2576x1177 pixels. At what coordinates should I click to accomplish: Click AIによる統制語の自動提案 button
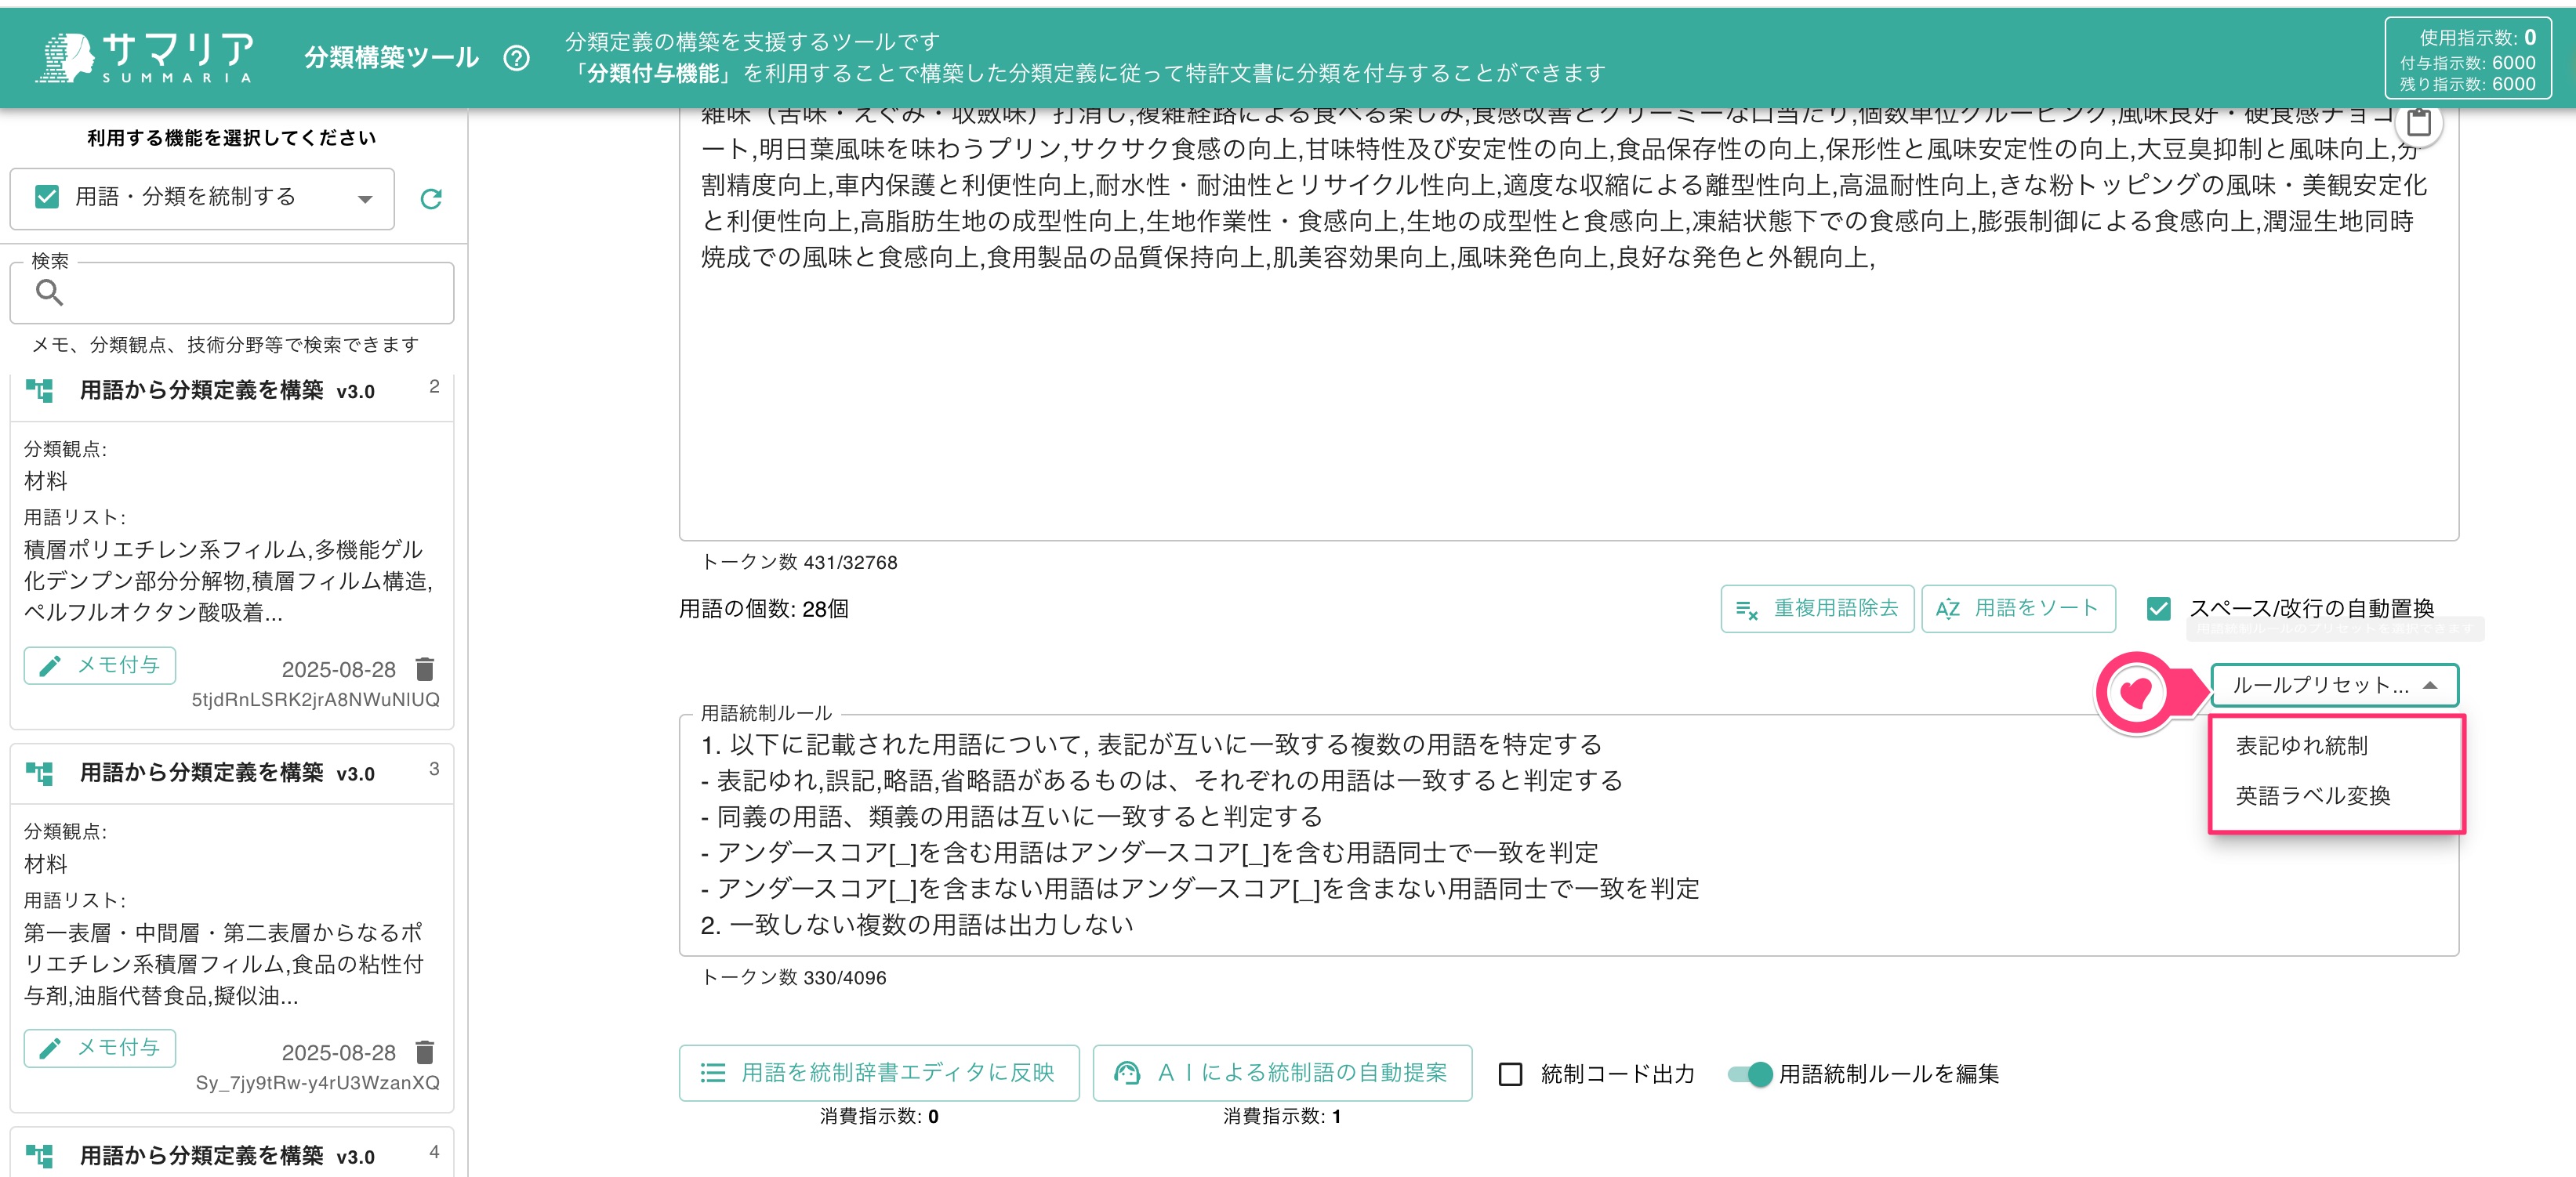click(1282, 1072)
